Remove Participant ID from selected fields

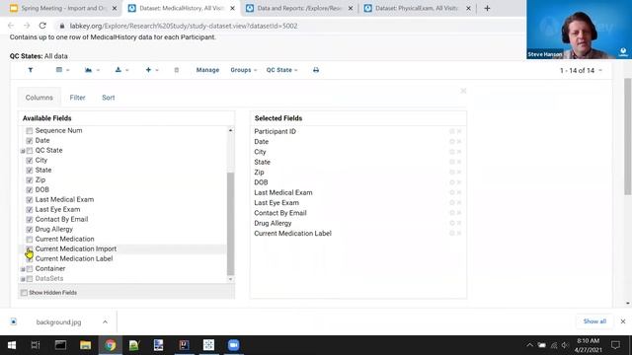459,131
